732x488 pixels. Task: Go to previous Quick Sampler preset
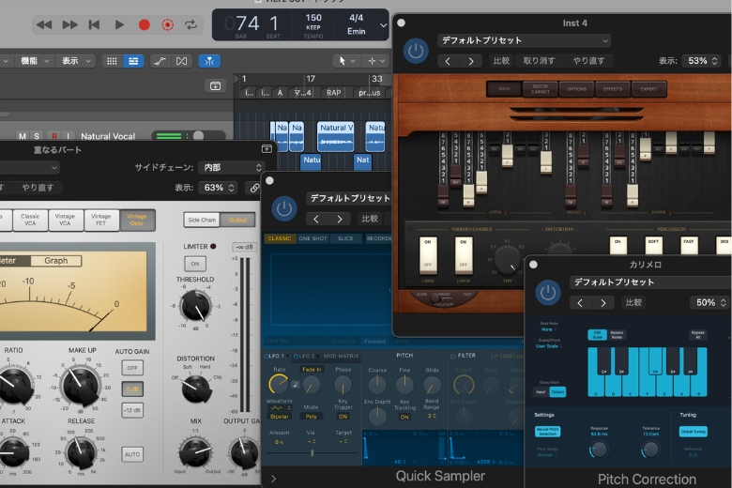point(316,219)
